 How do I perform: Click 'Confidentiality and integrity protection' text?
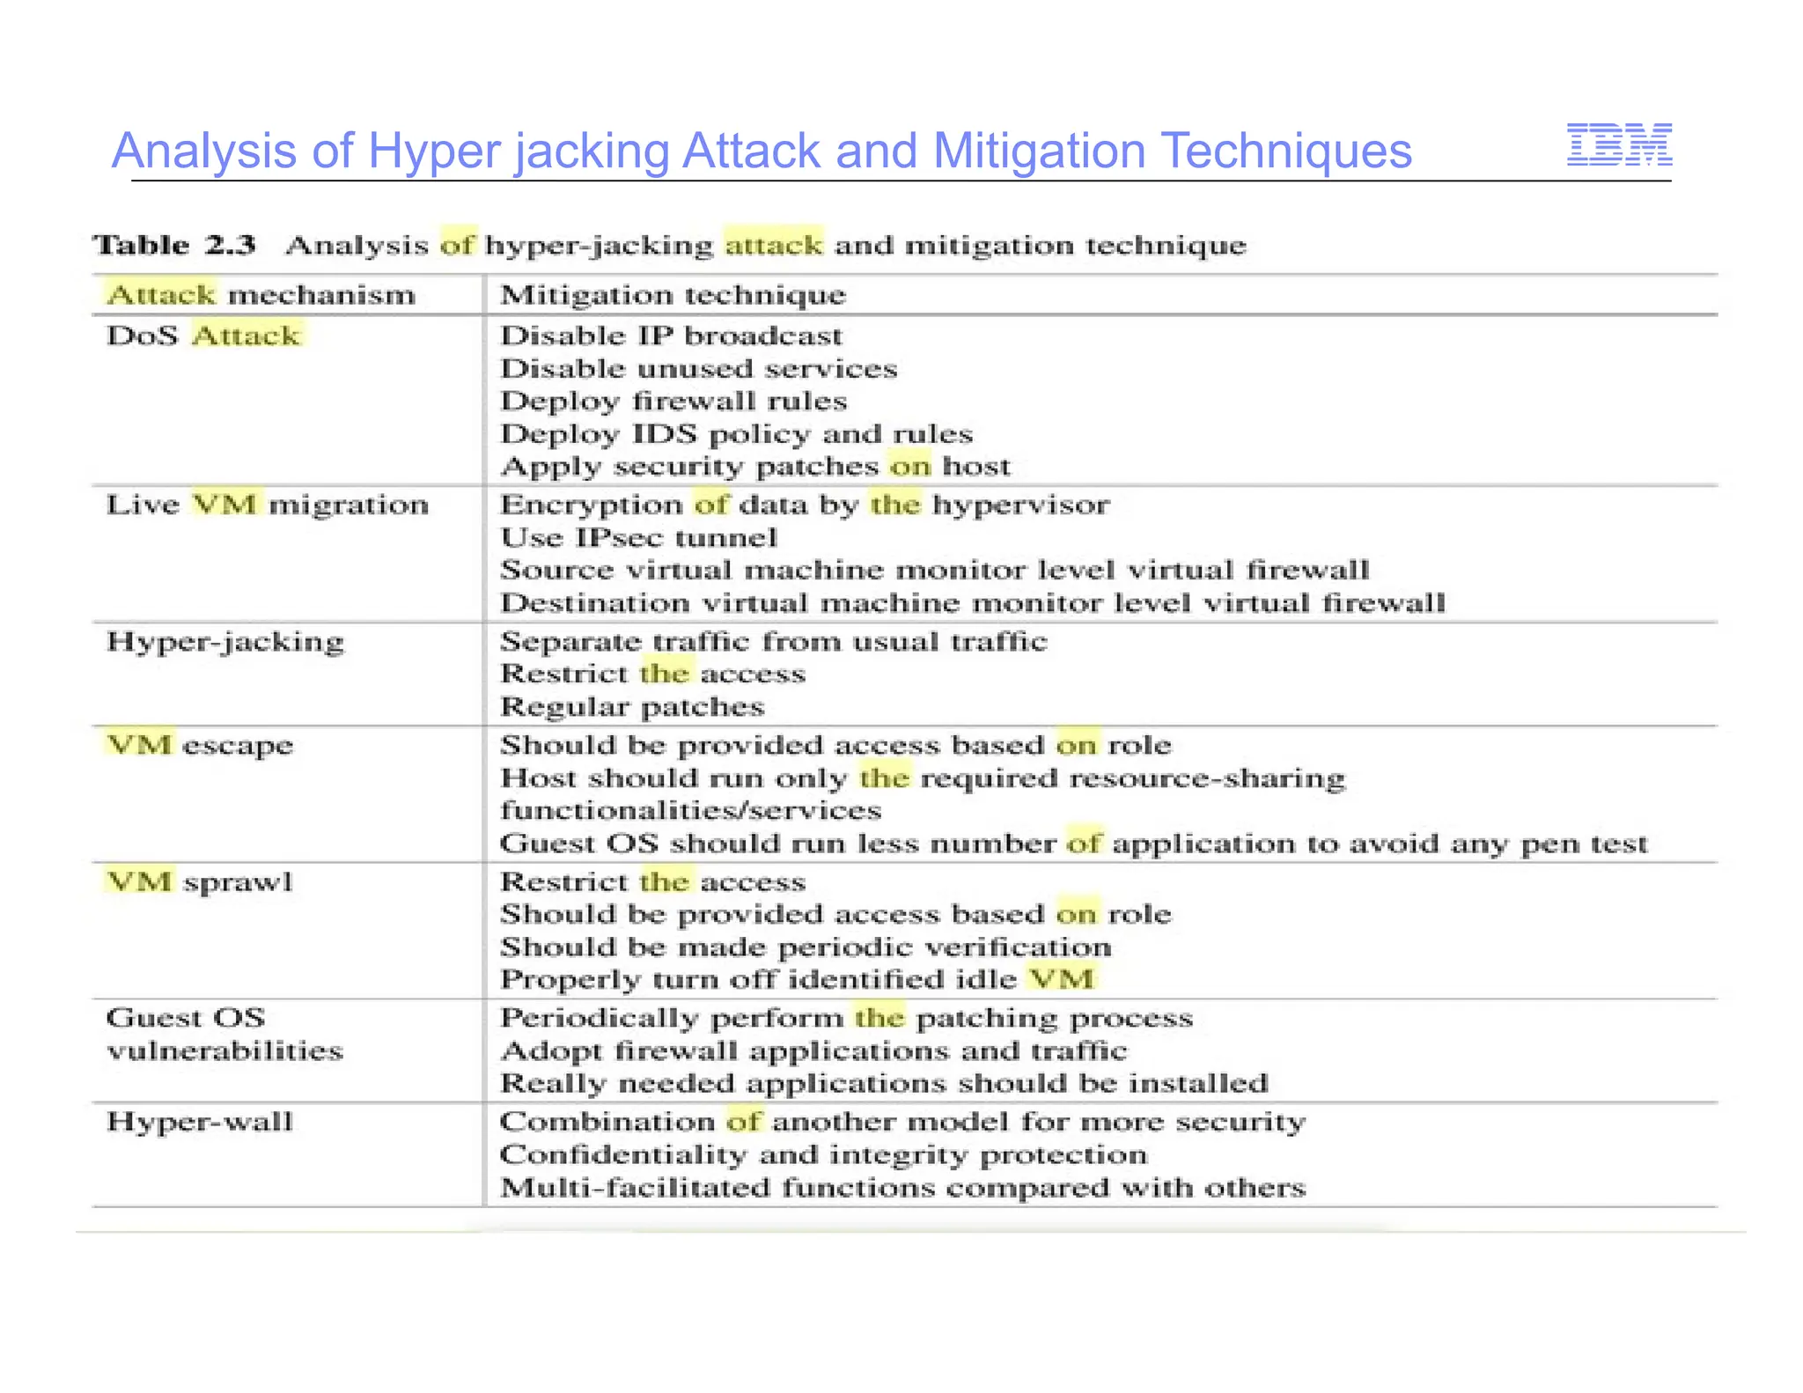coord(823,1154)
